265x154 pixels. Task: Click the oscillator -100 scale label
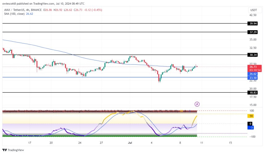tap(252, 137)
